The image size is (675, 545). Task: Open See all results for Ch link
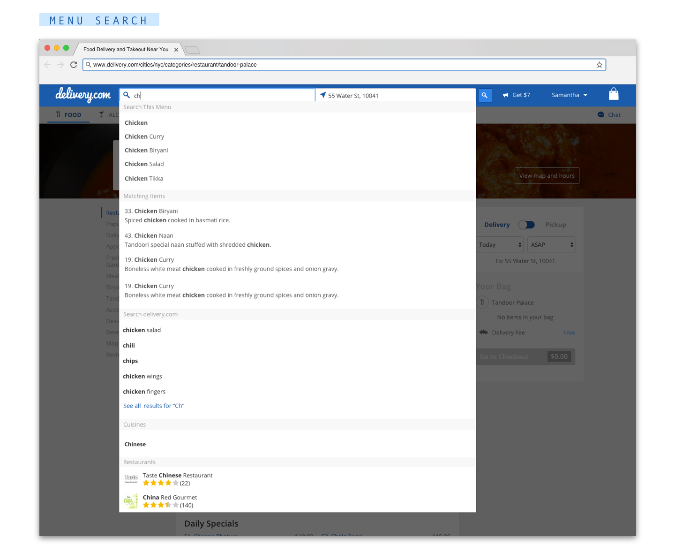point(154,405)
